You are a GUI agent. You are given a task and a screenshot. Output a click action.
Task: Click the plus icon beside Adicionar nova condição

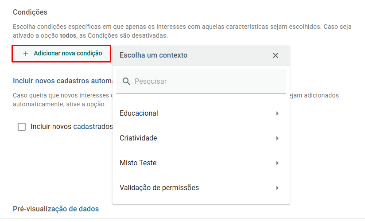coord(26,54)
